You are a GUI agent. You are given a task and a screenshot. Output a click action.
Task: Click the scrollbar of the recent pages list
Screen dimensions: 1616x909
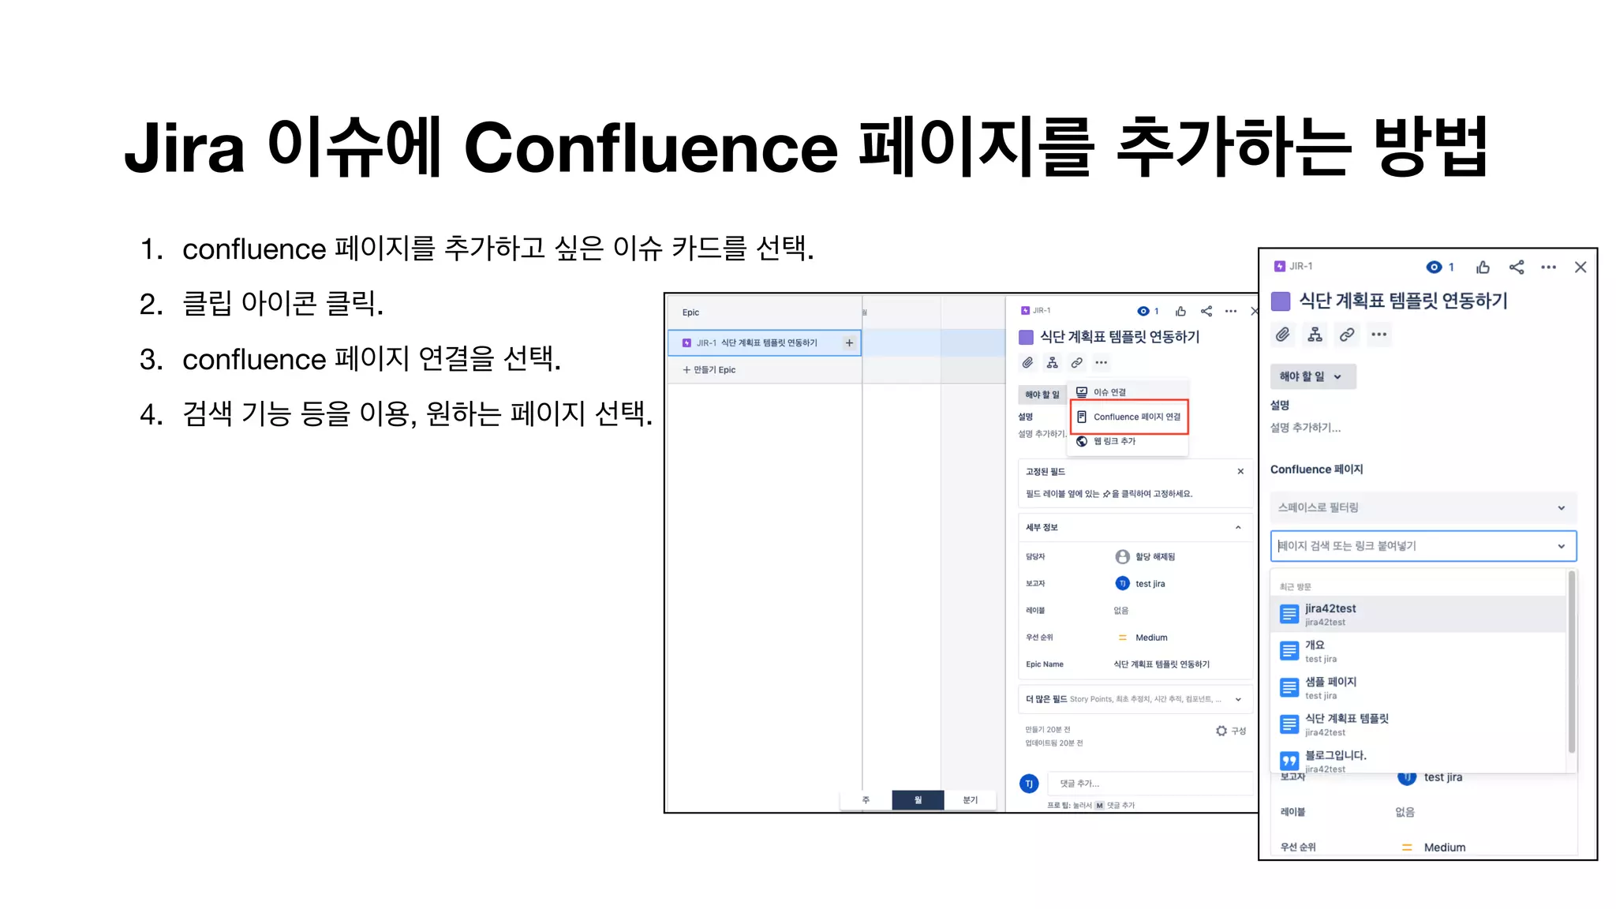[1571, 663]
